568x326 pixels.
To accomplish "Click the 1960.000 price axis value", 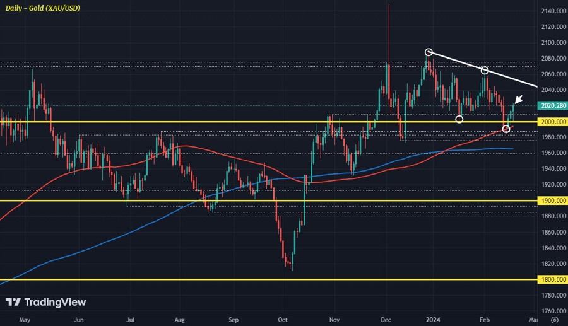I will pos(553,153).
